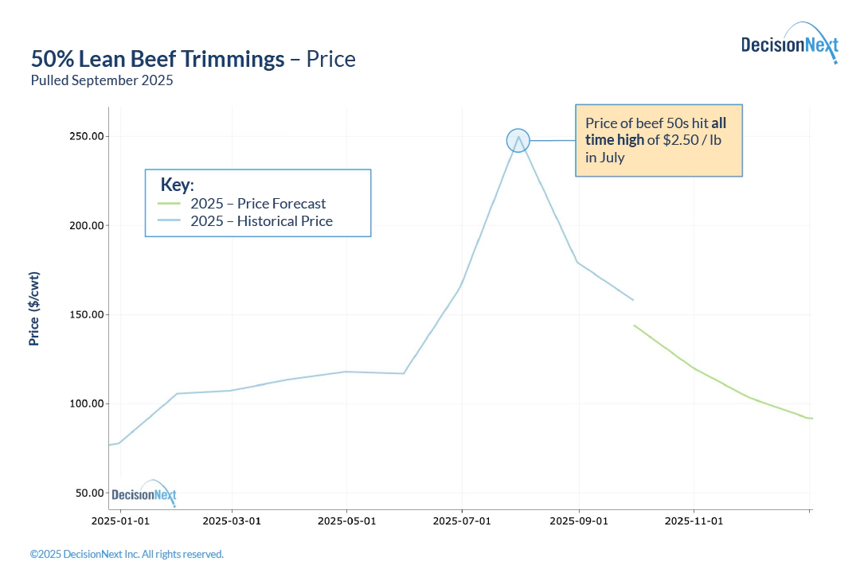The image size is (860, 573).
Task: Click the 2025-11-01 x-axis date label
Action: [694, 521]
